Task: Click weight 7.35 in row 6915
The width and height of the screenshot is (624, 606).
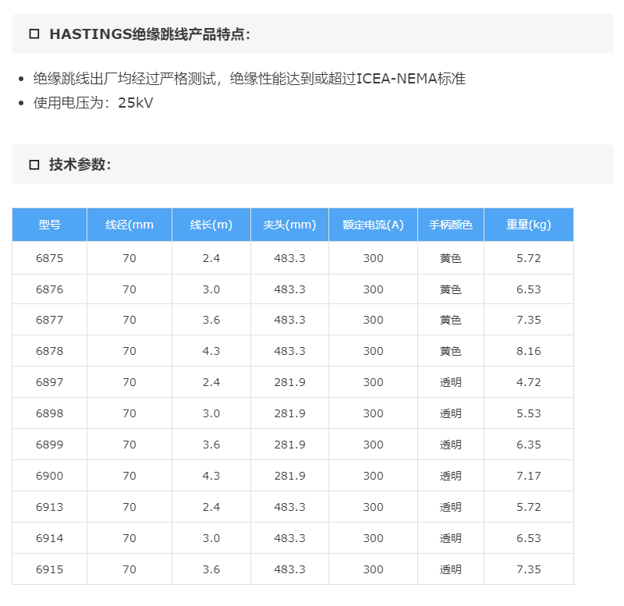Action: pyautogui.click(x=529, y=569)
